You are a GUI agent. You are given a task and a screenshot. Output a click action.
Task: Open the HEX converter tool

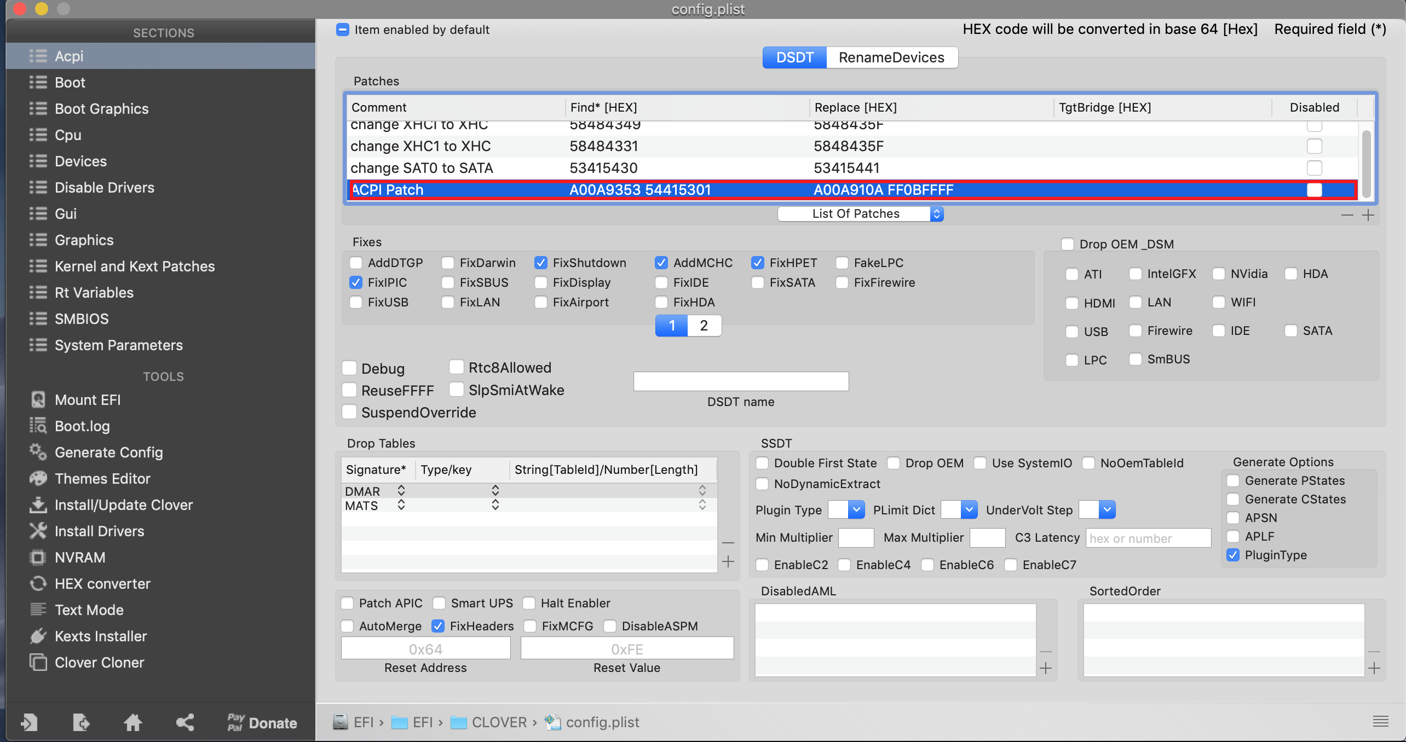click(102, 584)
